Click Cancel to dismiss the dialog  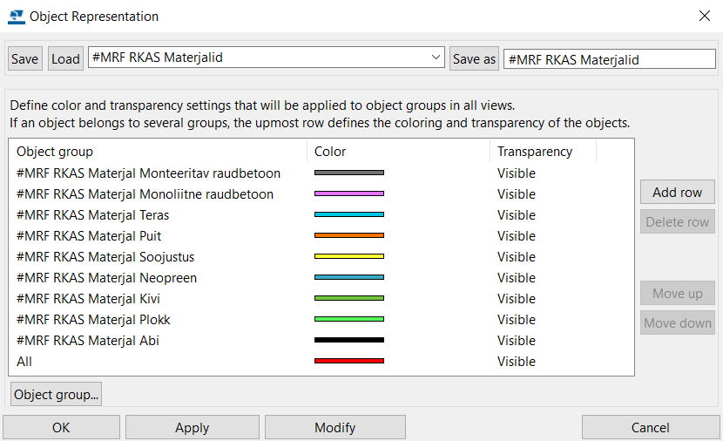pos(651,428)
